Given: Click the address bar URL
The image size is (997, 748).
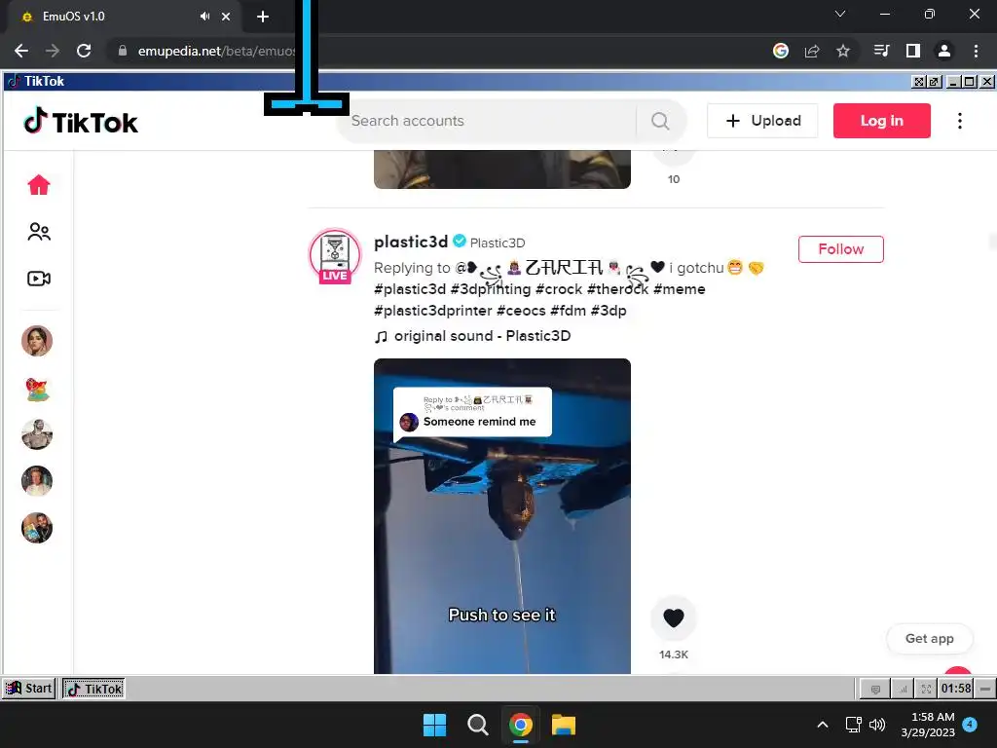Looking at the screenshot, I should [216, 51].
